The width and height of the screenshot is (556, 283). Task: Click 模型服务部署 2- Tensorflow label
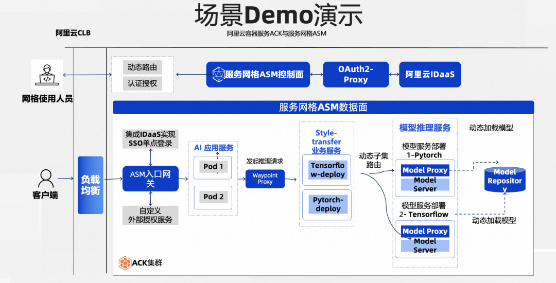(x=424, y=210)
